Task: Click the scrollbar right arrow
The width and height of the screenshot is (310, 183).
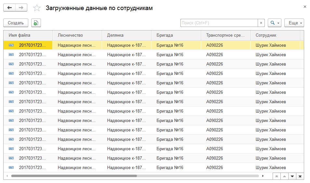Action: [x=263, y=176]
